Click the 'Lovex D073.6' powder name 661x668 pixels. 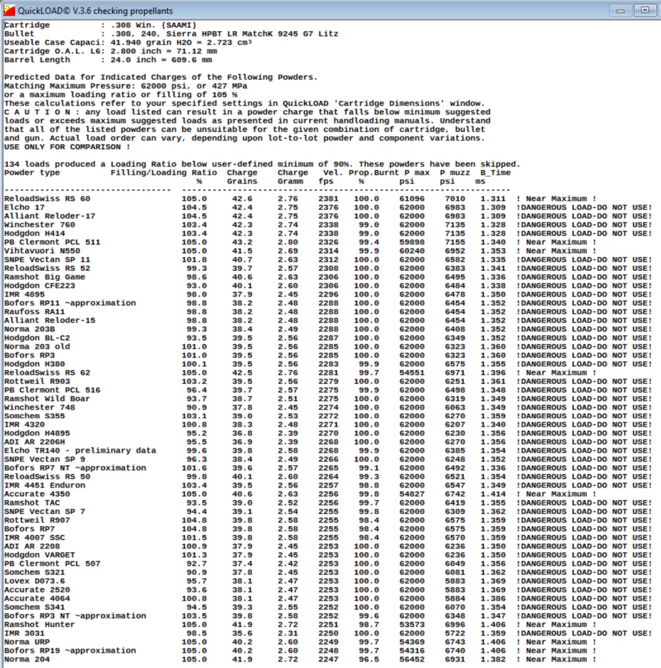(x=34, y=581)
